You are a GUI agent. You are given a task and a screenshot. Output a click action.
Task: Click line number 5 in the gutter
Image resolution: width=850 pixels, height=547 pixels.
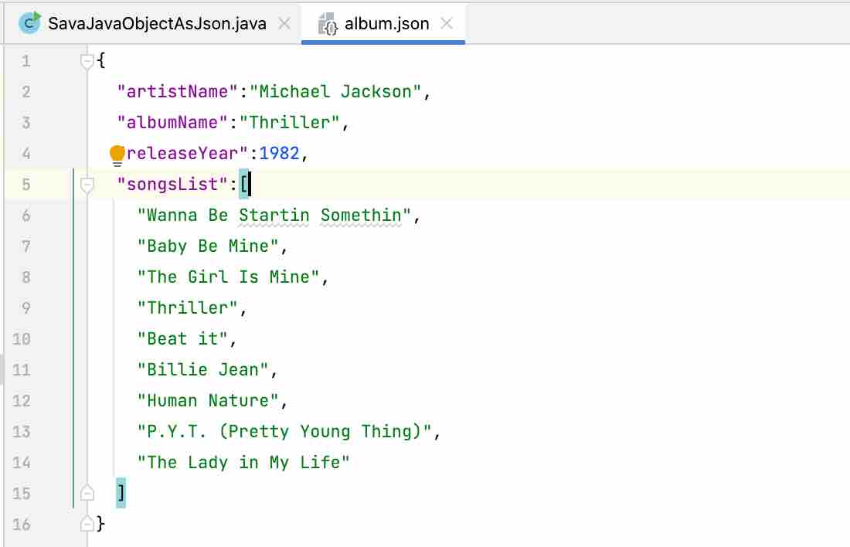26,185
